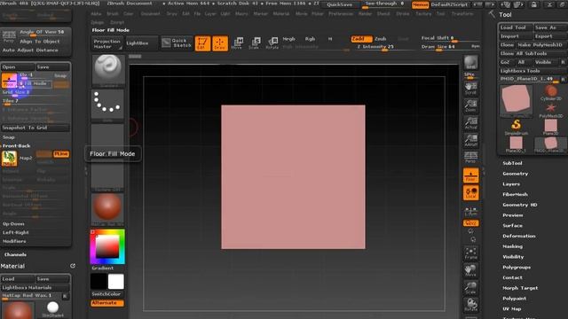This screenshot has width=568, height=319.
Task: Toggle Rgb mode
Action: coord(310,39)
